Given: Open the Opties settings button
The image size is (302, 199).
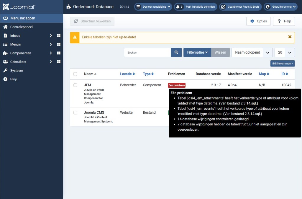Looking at the screenshot, I should tap(258, 21).
